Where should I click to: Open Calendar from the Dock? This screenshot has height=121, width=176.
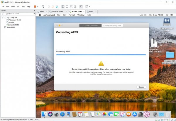click(80, 114)
